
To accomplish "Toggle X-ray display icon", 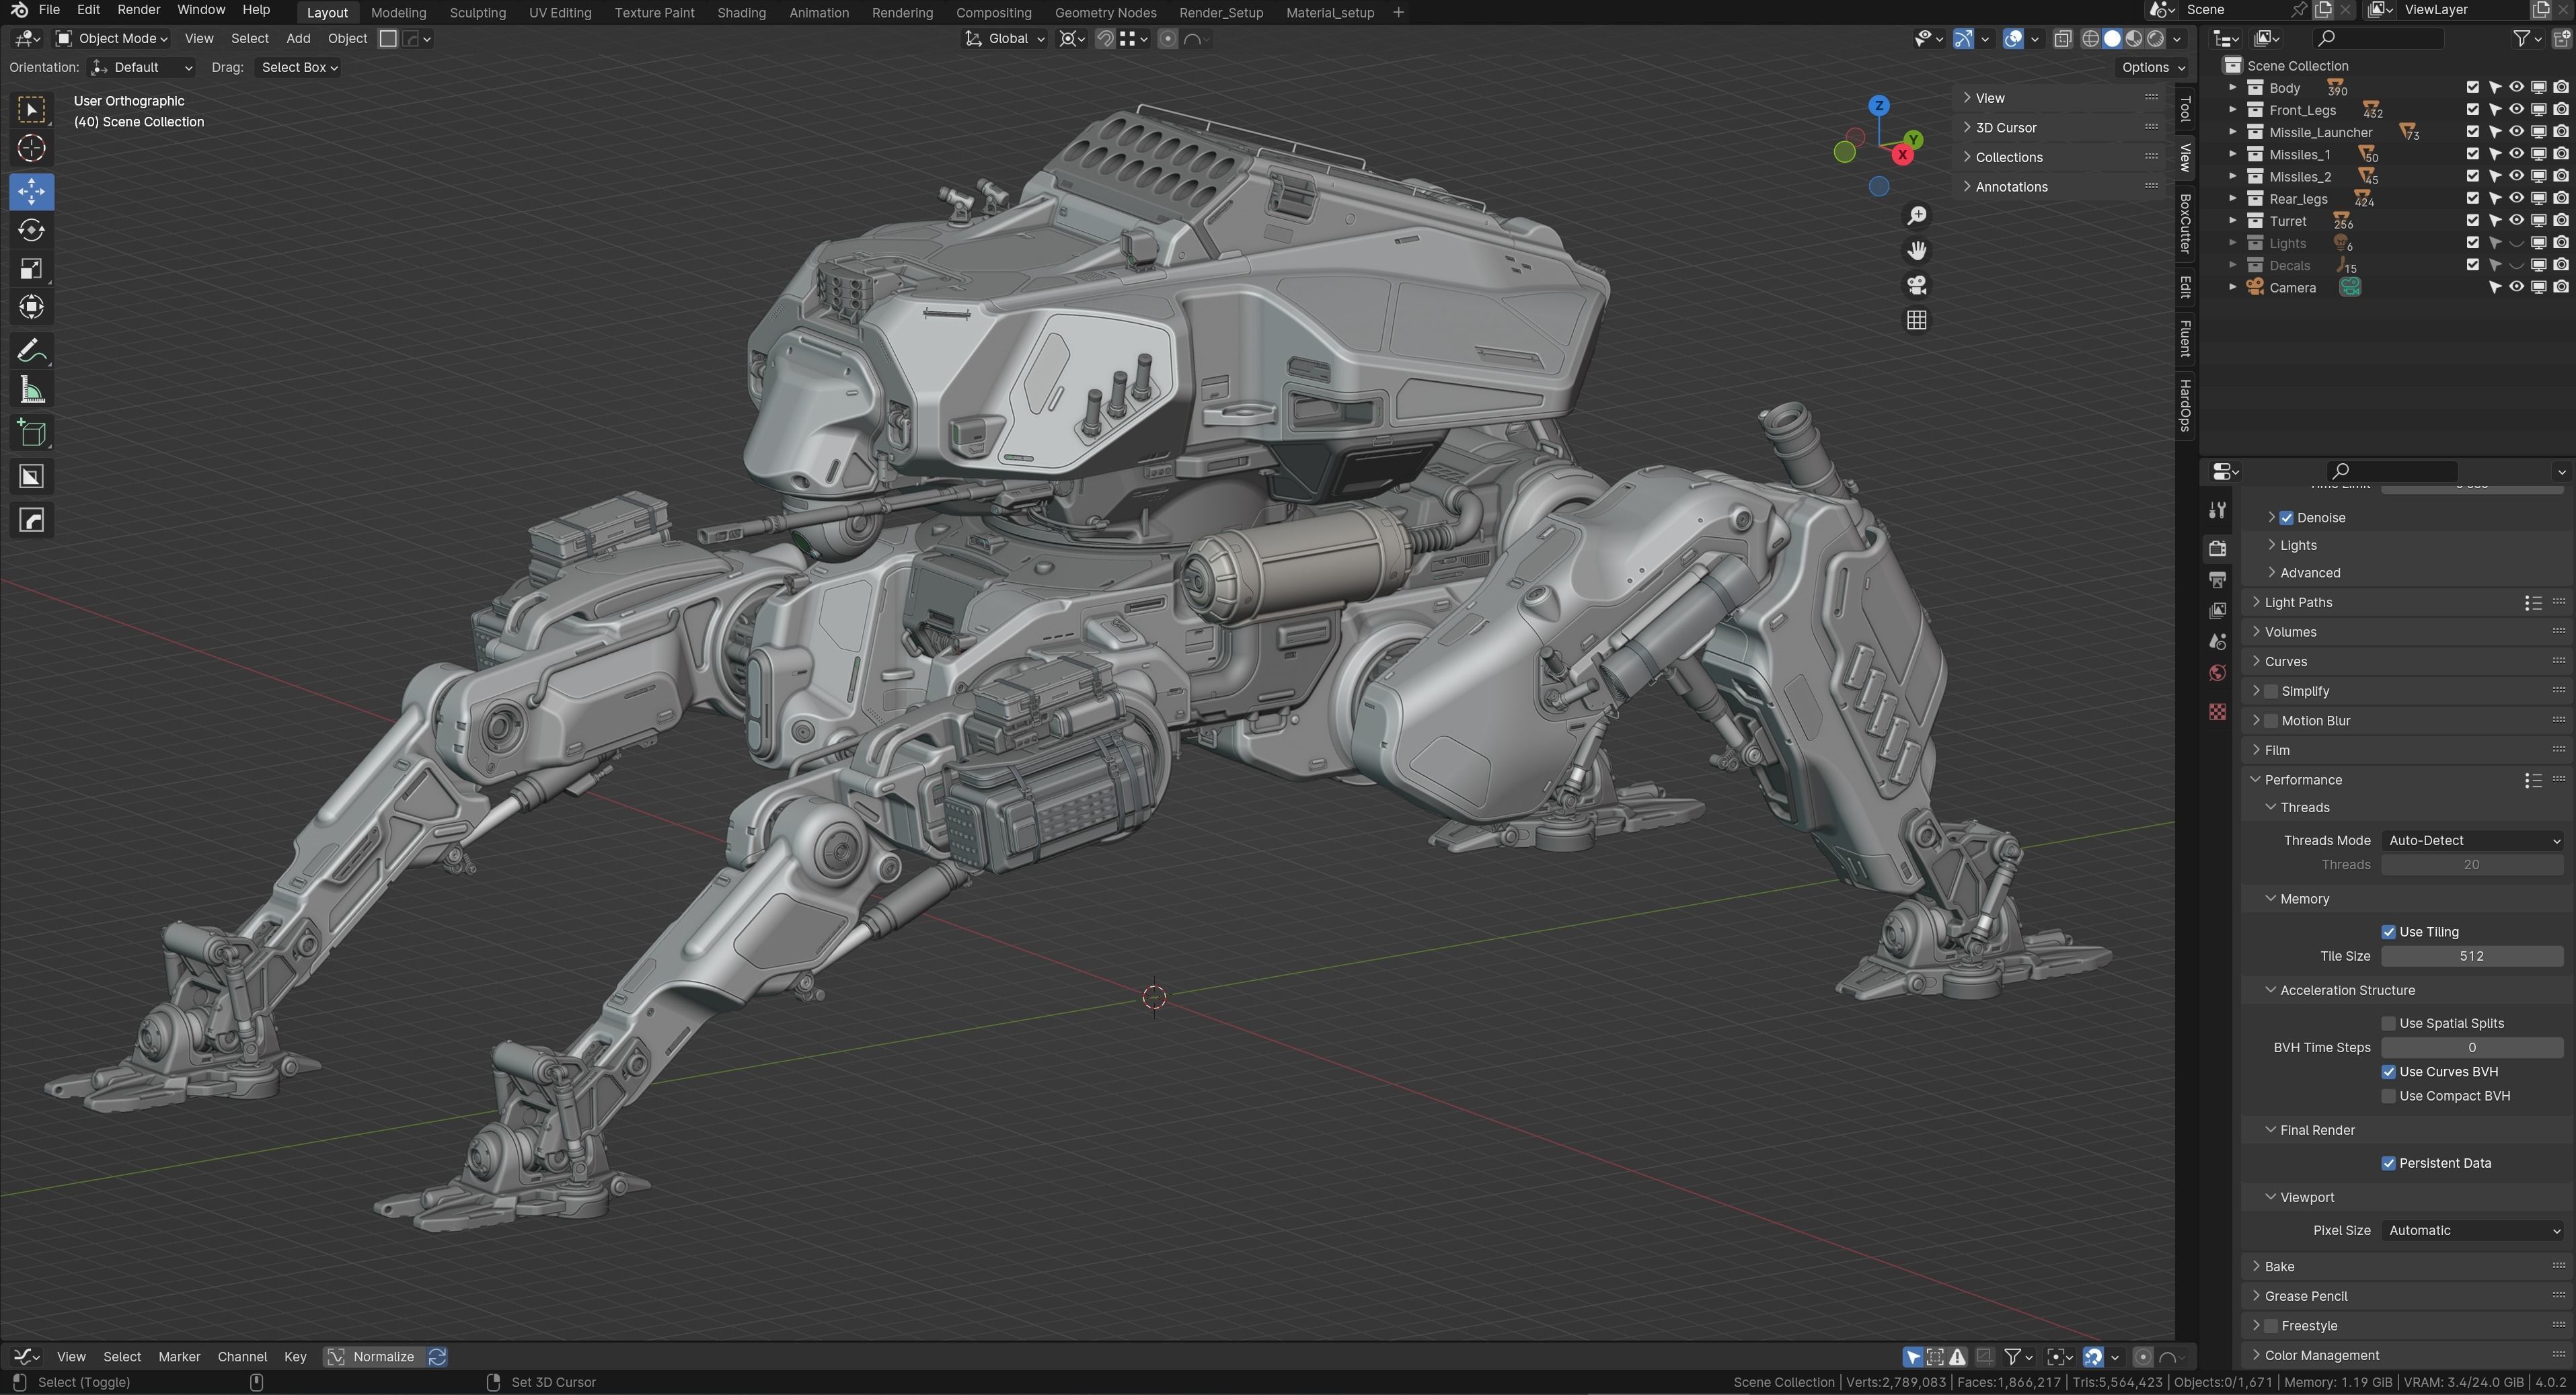I will pyautogui.click(x=2062, y=39).
